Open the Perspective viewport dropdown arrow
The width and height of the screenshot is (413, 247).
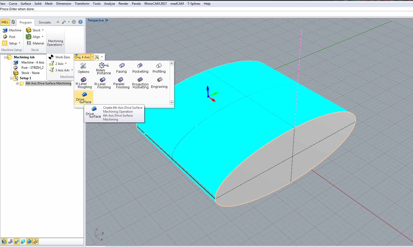point(107,20)
